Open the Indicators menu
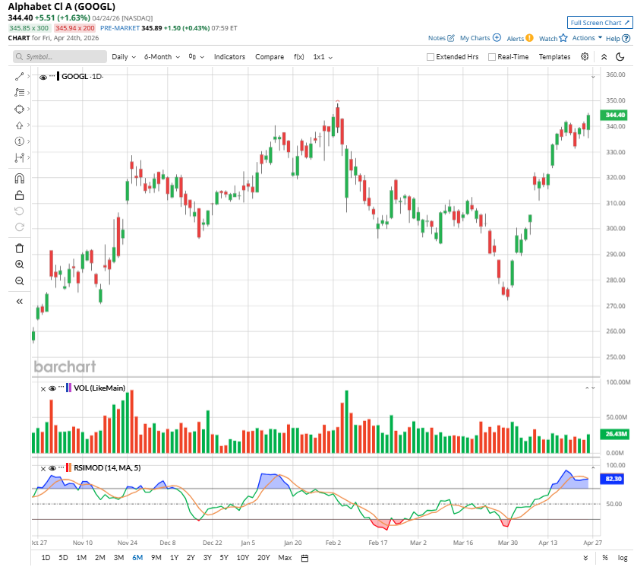This screenshot has width=634, height=567. pos(229,57)
